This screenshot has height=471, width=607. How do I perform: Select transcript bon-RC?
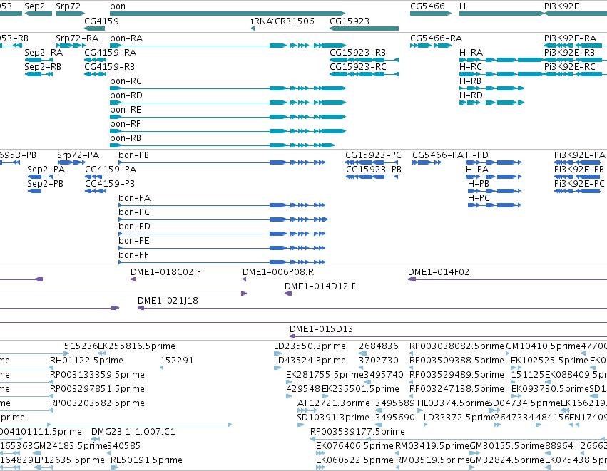[228, 88]
